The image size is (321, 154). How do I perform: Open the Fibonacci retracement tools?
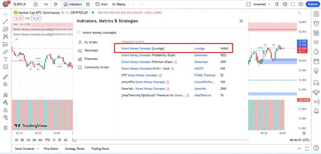click(6, 29)
